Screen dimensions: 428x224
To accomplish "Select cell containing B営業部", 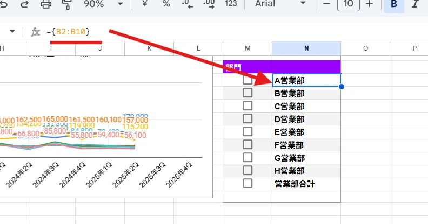I will [x=306, y=93].
